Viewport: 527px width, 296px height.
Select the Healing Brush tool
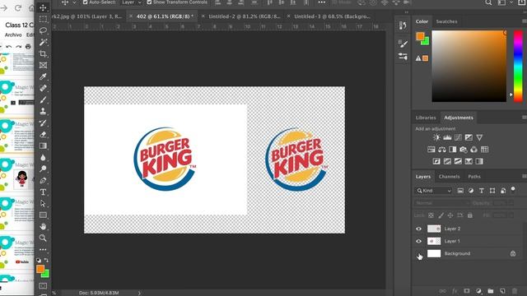point(43,88)
